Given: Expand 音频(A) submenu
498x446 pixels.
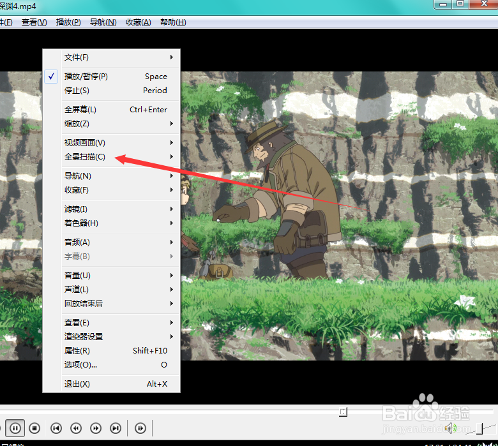Looking at the screenshot, I should 112,242.
